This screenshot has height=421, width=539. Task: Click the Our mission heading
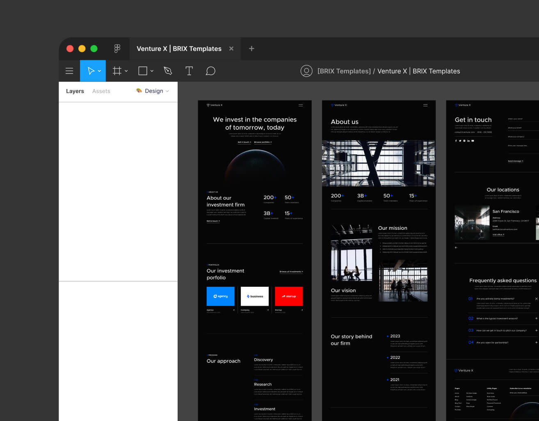pyautogui.click(x=393, y=228)
